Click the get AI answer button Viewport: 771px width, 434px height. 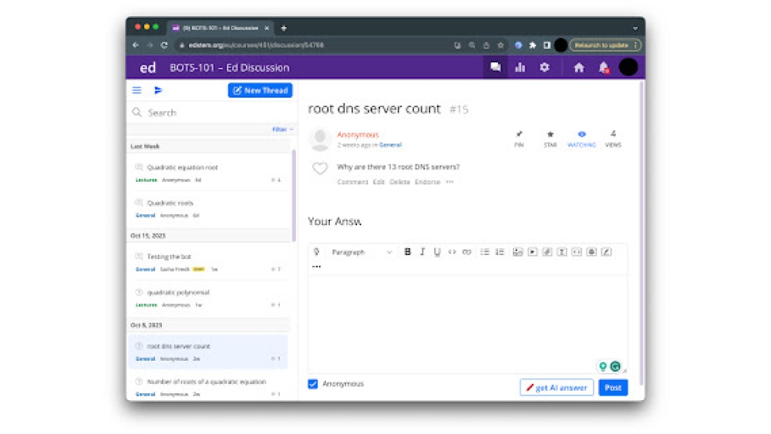click(557, 388)
